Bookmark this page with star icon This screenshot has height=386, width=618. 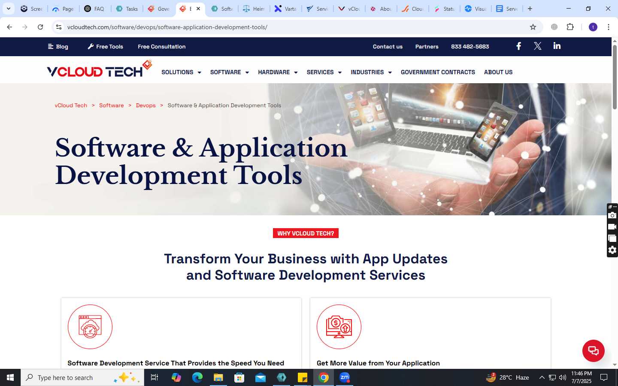coord(533,27)
